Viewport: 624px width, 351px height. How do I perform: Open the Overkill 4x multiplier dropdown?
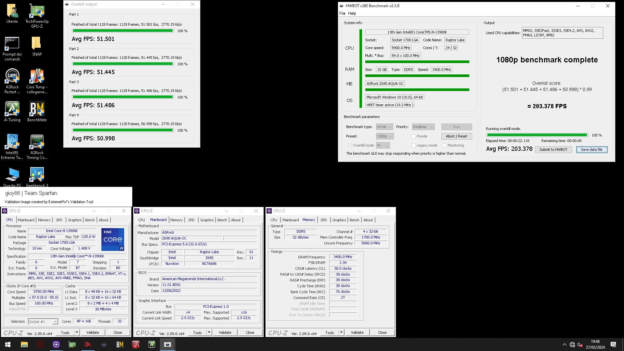coord(383,145)
